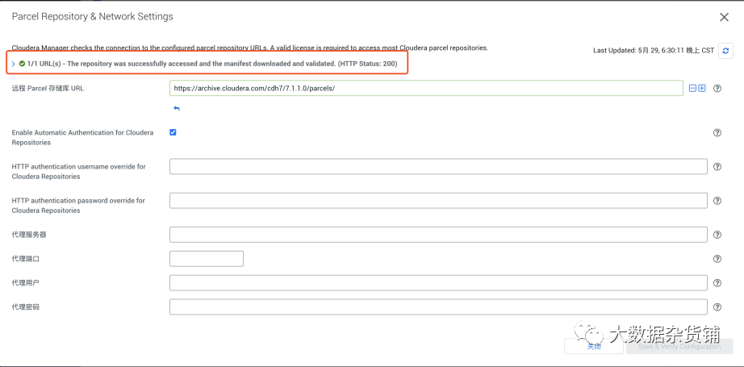Viewport: 744px width, 367px height.
Task: Open help for remote Parcel repository URL
Action: (717, 88)
